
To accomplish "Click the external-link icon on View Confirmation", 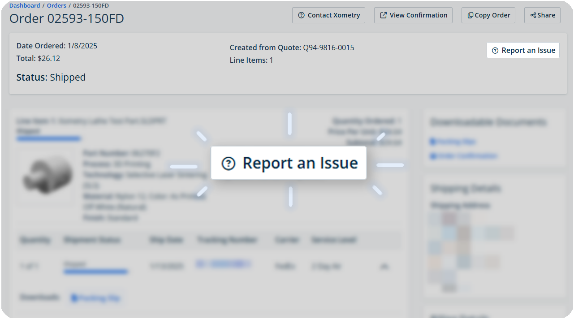I will coord(383,15).
